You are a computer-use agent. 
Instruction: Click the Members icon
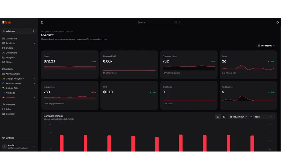point(4,104)
